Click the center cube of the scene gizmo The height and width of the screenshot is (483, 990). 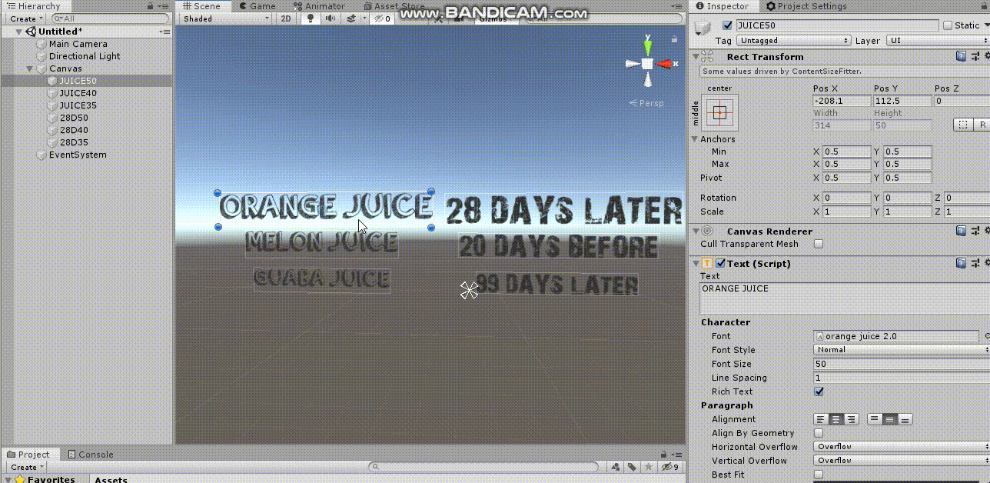648,64
